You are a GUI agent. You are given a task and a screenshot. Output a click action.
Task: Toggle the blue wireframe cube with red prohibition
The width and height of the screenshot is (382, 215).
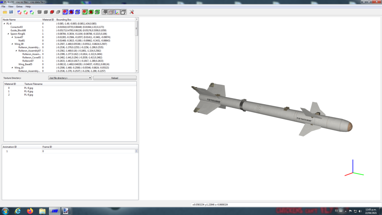pyautogui.click(x=65, y=12)
